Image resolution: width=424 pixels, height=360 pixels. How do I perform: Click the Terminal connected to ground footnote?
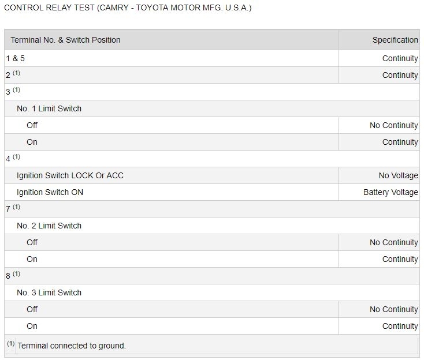[x=72, y=346]
